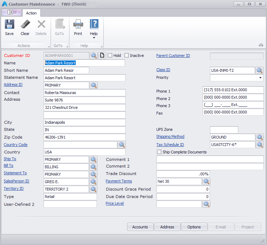Toggle the Inactive checkbox

coord(126,56)
